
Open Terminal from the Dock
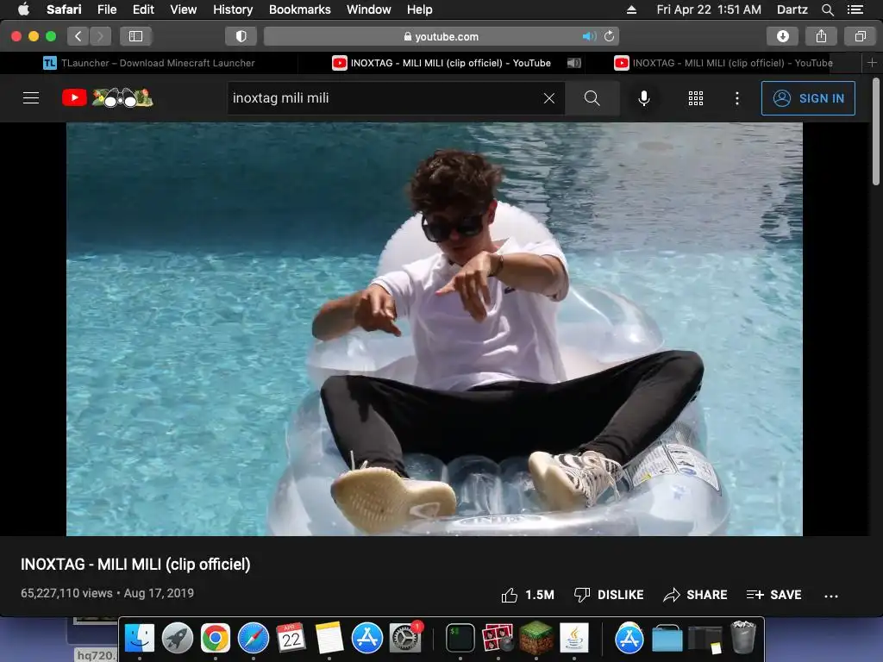[x=460, y=638]
